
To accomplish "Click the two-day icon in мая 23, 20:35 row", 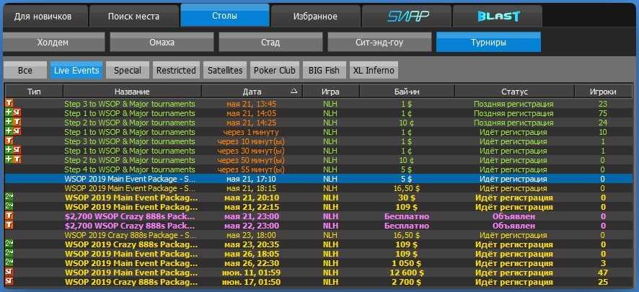I will click(x=9, y=244).
